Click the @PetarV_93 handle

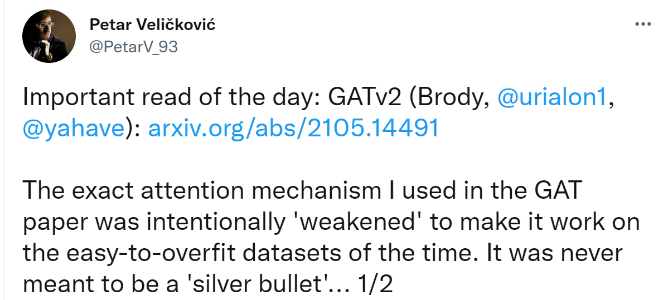[133, 47]
